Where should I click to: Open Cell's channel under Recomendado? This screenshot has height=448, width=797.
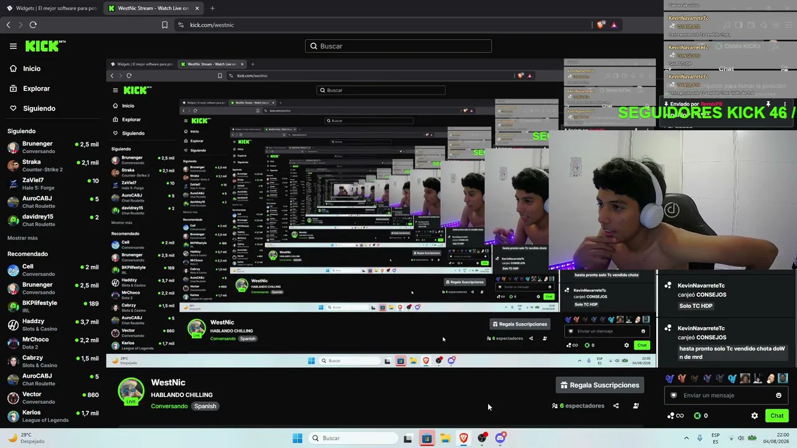[53, 270]
